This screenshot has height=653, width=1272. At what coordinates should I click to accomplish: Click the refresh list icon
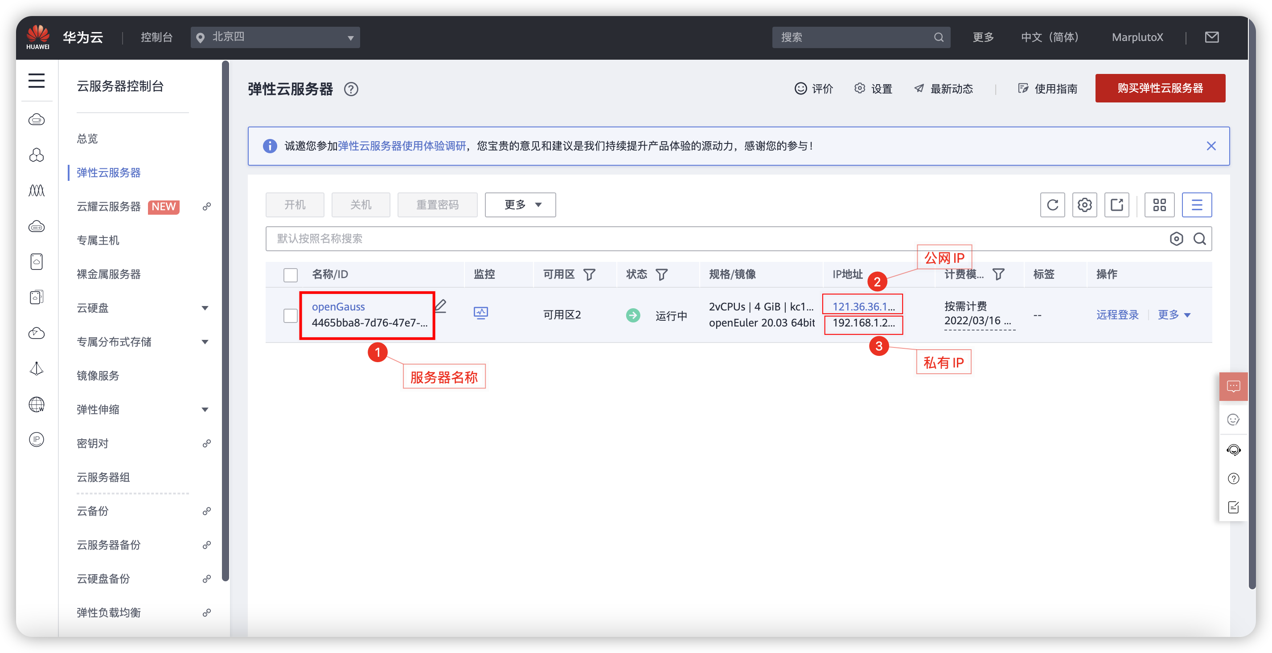point(1052,205)
